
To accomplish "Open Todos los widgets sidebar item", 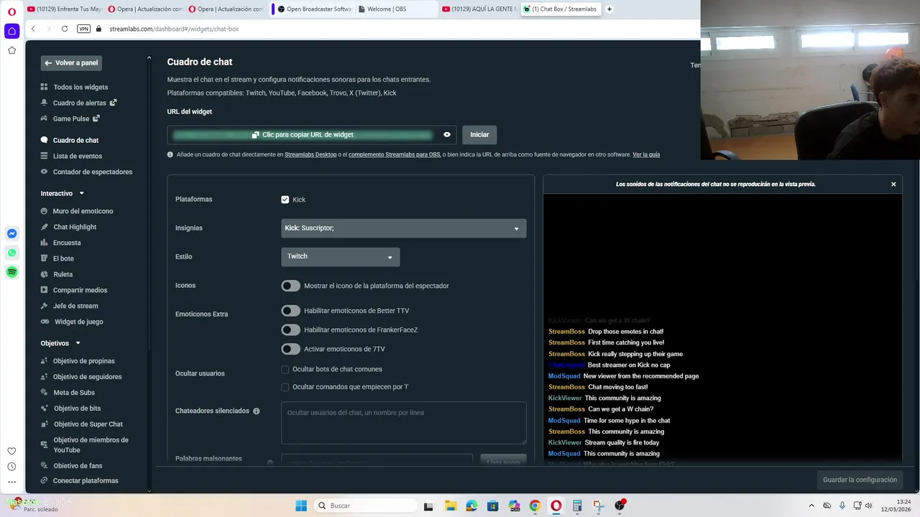I will [80, 87].
